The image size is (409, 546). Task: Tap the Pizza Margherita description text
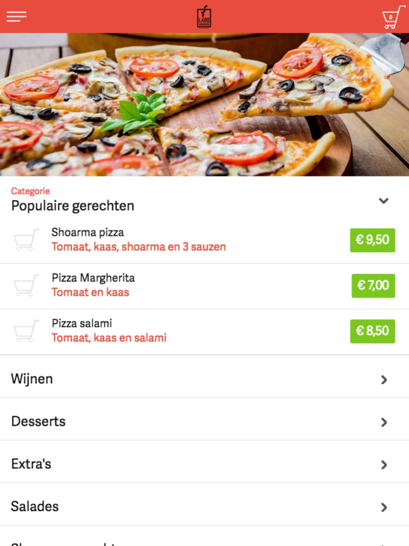tap(91, 292)
